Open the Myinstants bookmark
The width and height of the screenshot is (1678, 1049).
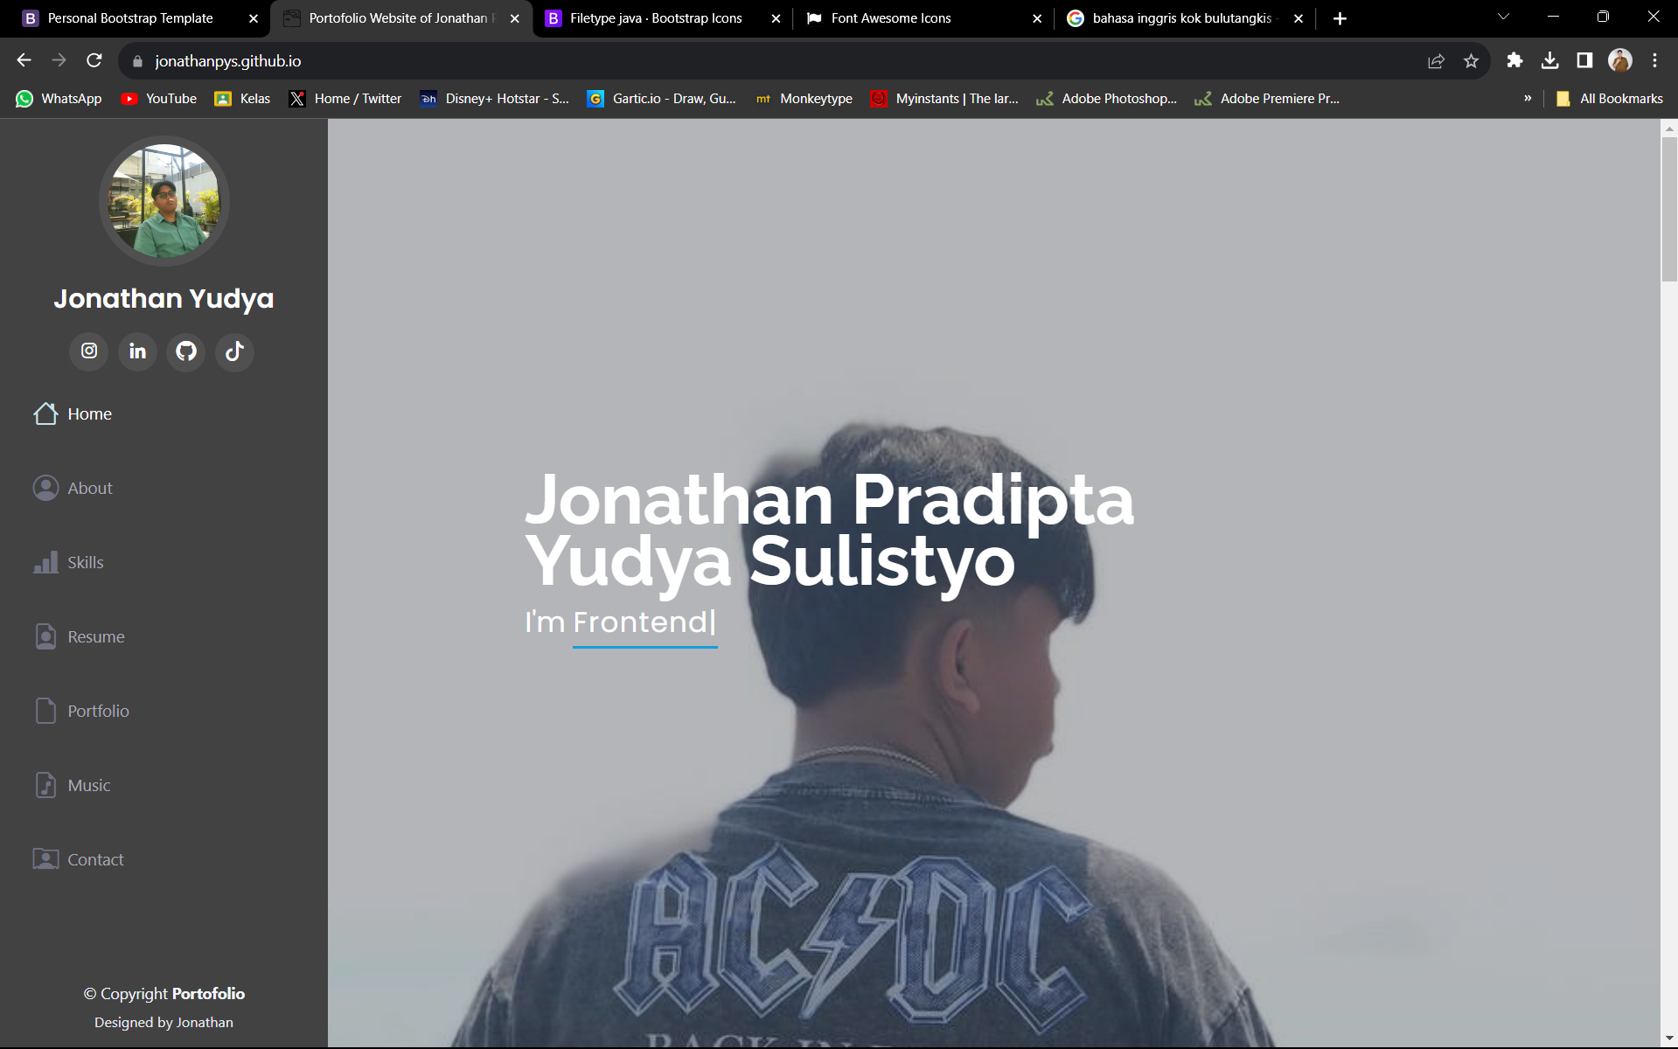coord(945,99)
